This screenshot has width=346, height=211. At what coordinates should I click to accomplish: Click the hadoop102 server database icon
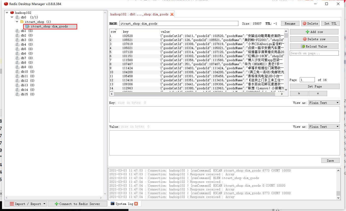pos(12,12)
